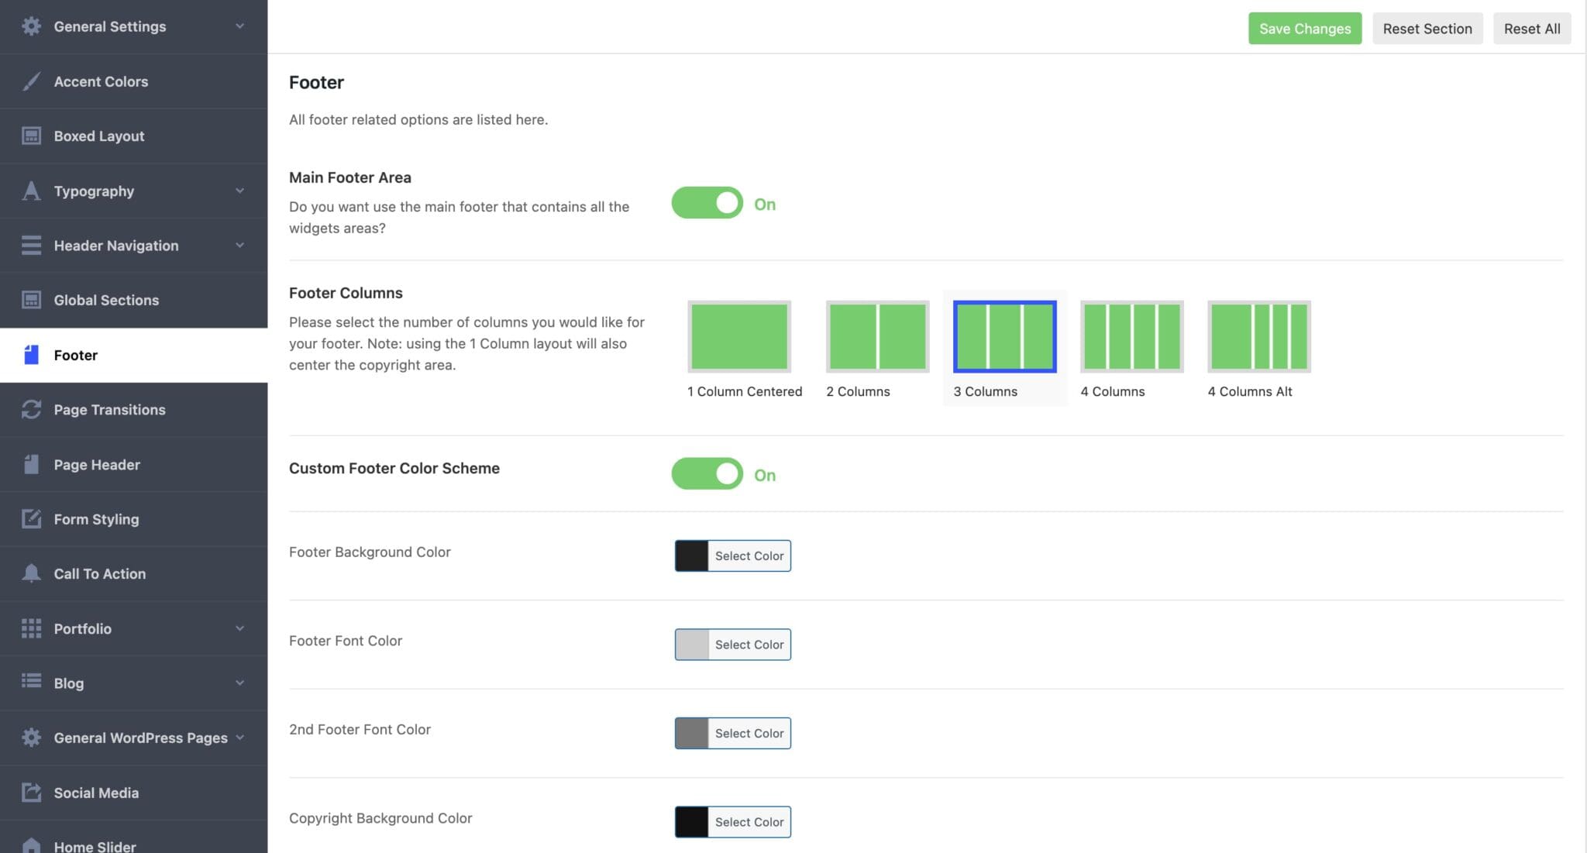Click the Portfolio grid icon

[31, 628]
